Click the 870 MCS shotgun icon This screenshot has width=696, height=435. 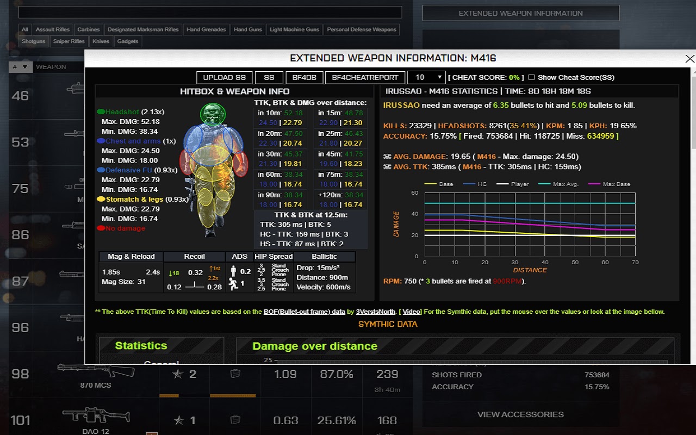click(96, 371)
